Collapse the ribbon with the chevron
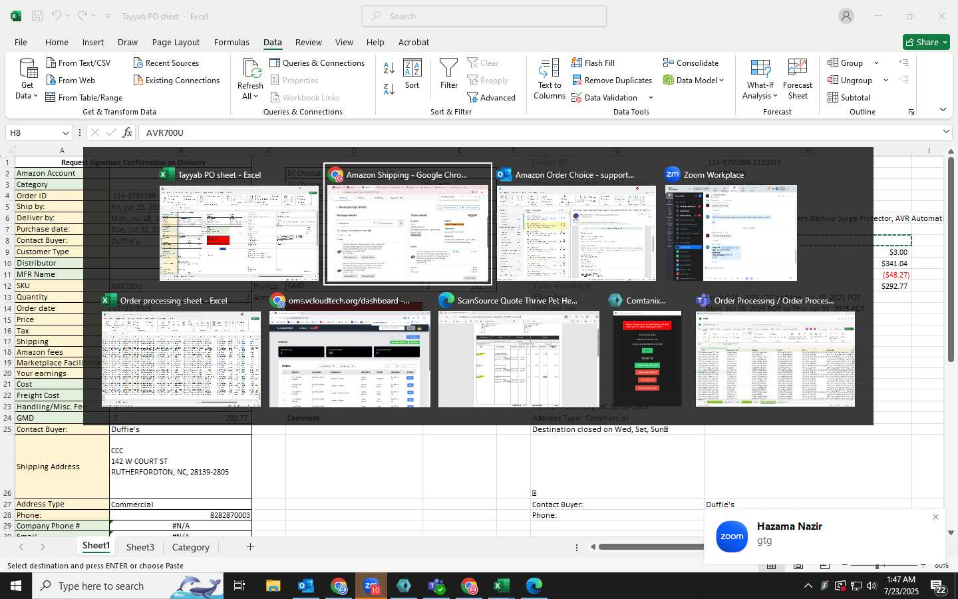This screenshot has height=599, width=958. coord(943,110)
